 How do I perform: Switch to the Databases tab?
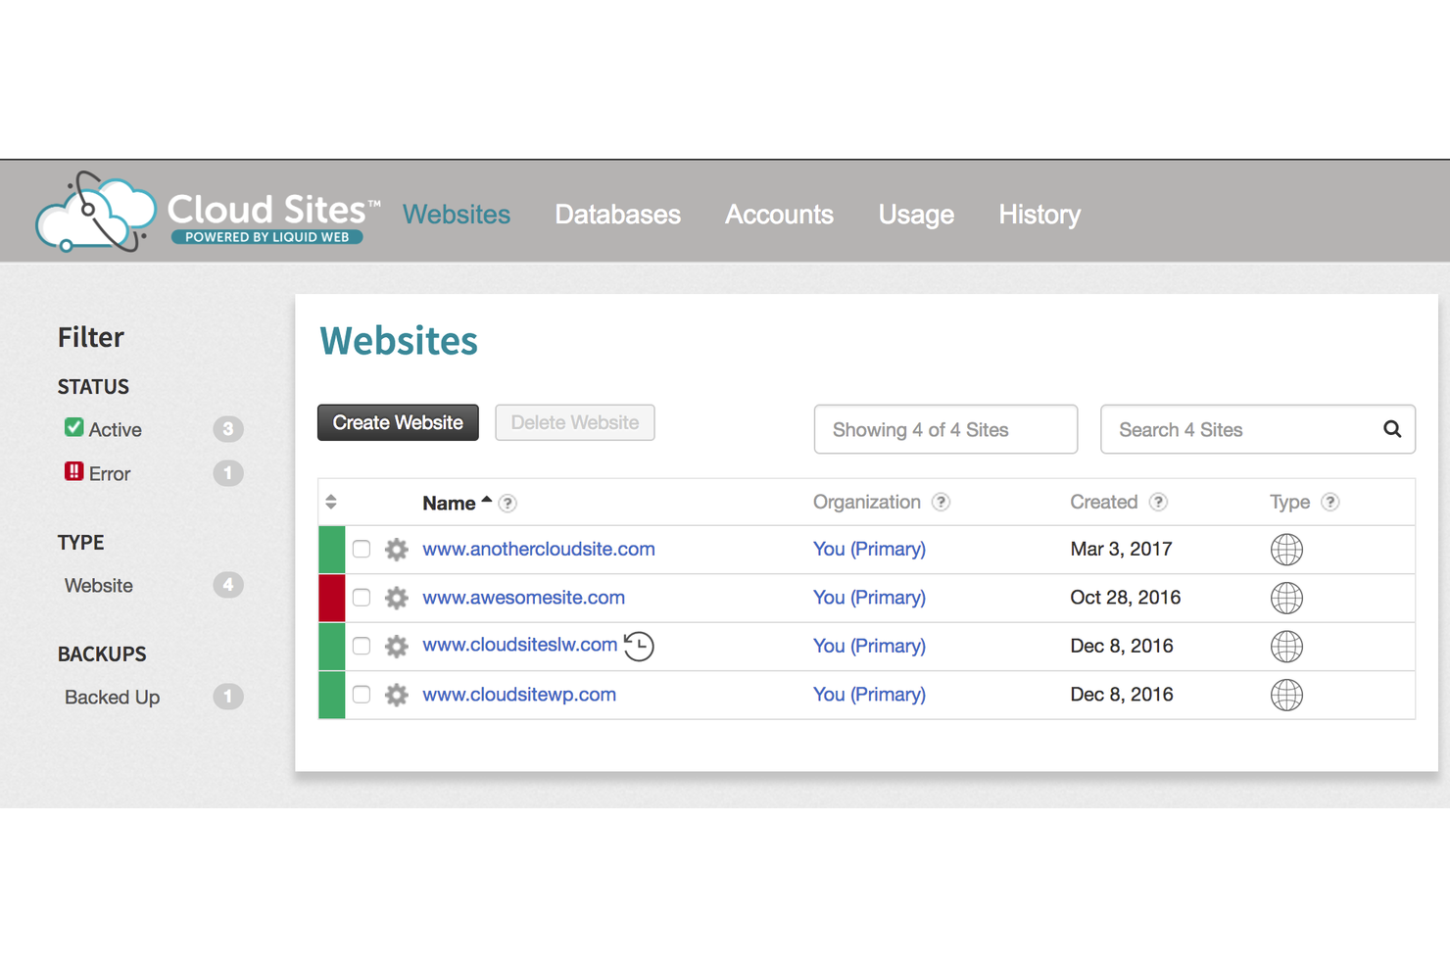[x=617, y=215]
